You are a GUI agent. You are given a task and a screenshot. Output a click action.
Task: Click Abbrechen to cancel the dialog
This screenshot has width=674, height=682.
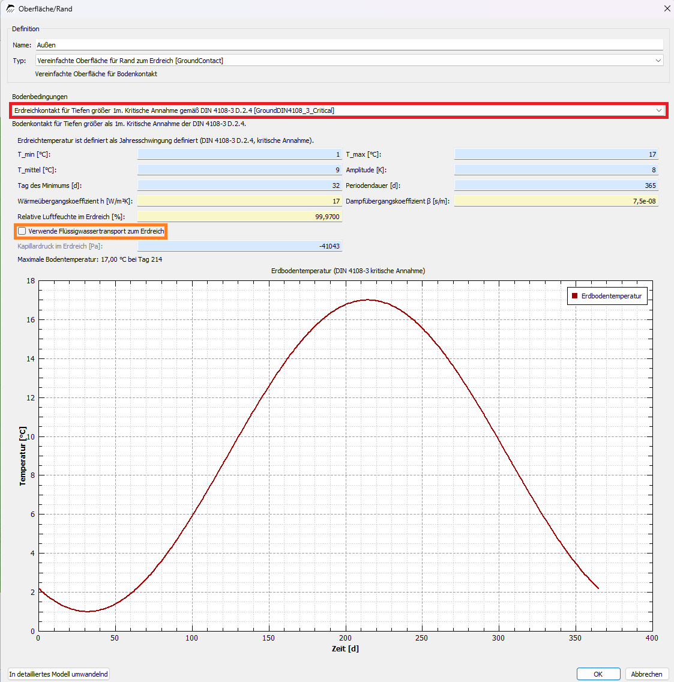tap(646, 674)
